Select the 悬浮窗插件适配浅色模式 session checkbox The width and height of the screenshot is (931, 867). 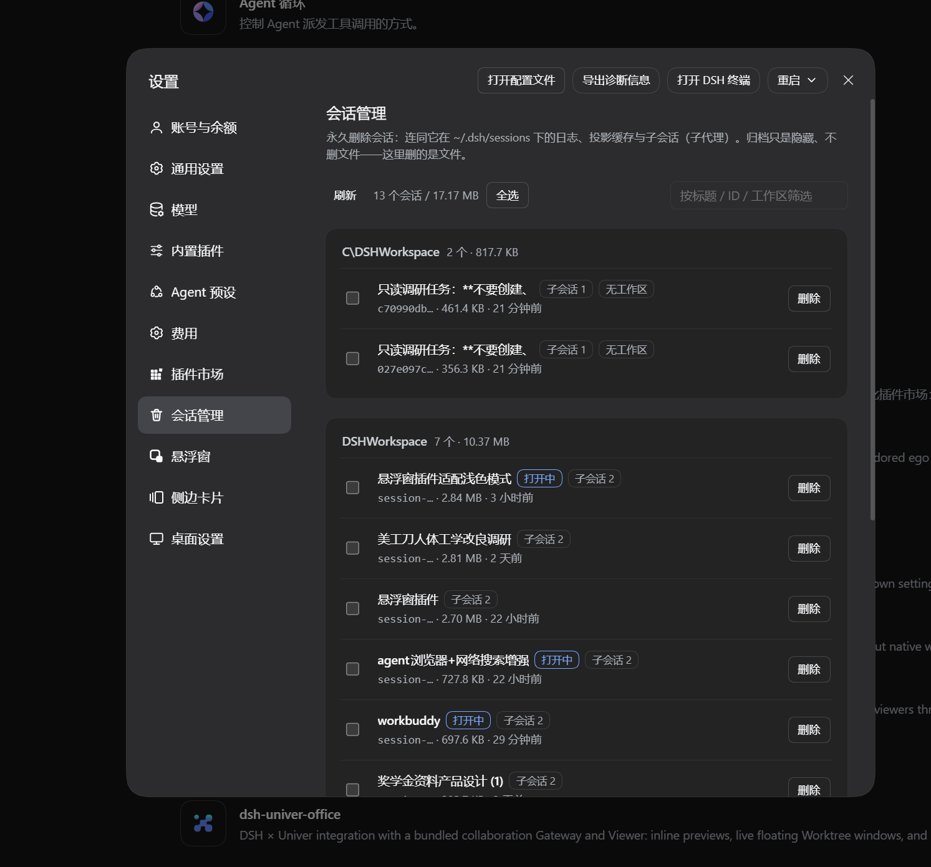tap(353, 488)
